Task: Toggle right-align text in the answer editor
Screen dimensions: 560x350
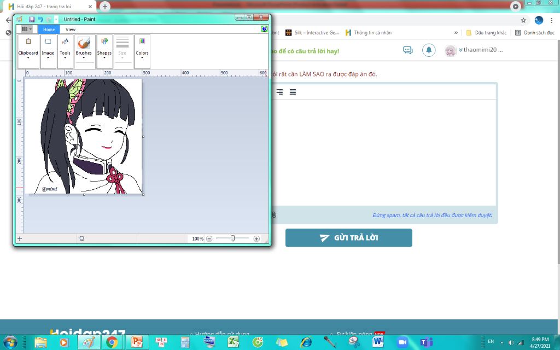Action: [x=279, y=92]
